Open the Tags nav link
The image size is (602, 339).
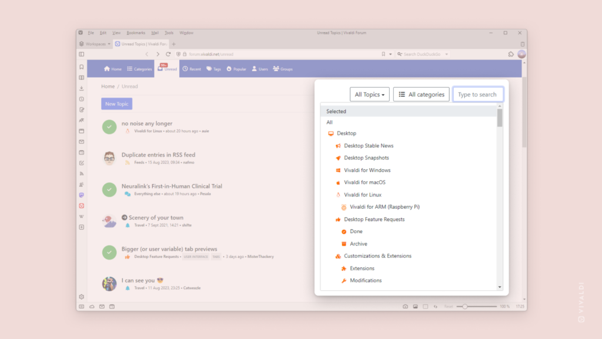tap(213, 69)
